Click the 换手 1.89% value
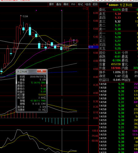Screen dimensions: 138x153 pos(117,72)
